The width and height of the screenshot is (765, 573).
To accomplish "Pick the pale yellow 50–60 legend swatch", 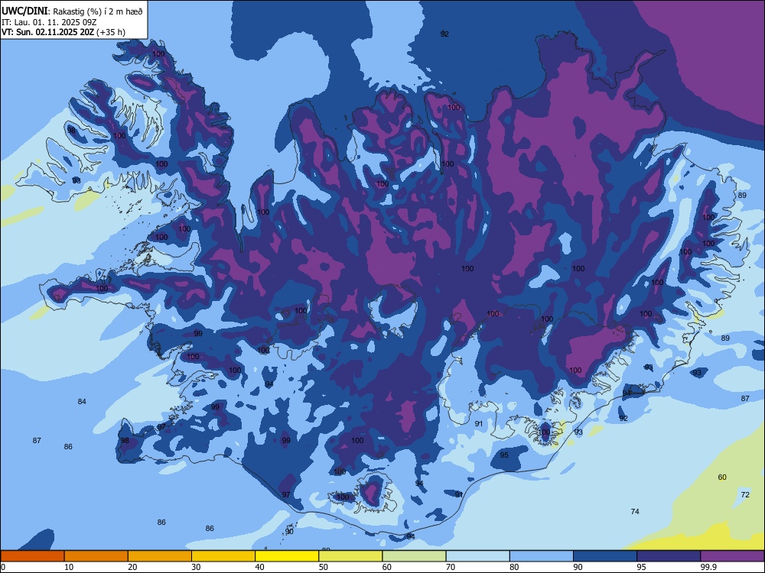I will tap(350, 556).
